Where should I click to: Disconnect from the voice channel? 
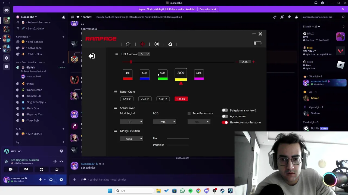click(x=61, y=161)
